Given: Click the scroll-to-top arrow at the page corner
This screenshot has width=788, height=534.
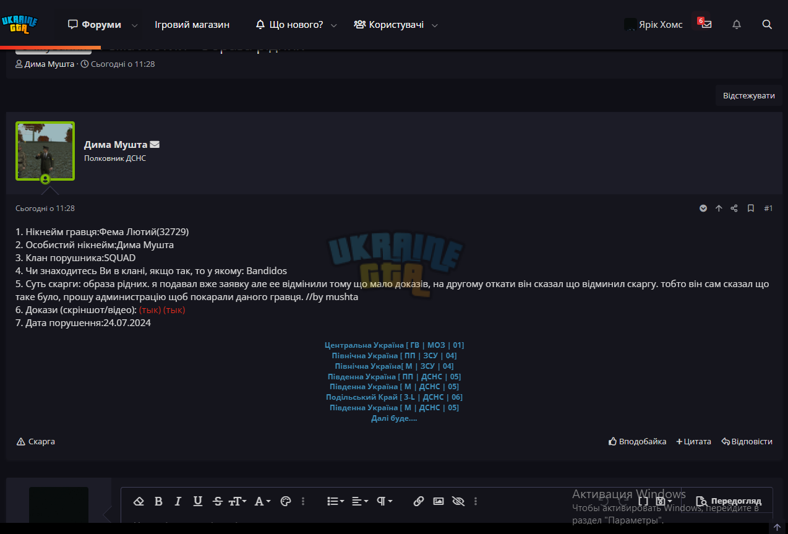Looking at the screenshot, I should tap(777, 527).
